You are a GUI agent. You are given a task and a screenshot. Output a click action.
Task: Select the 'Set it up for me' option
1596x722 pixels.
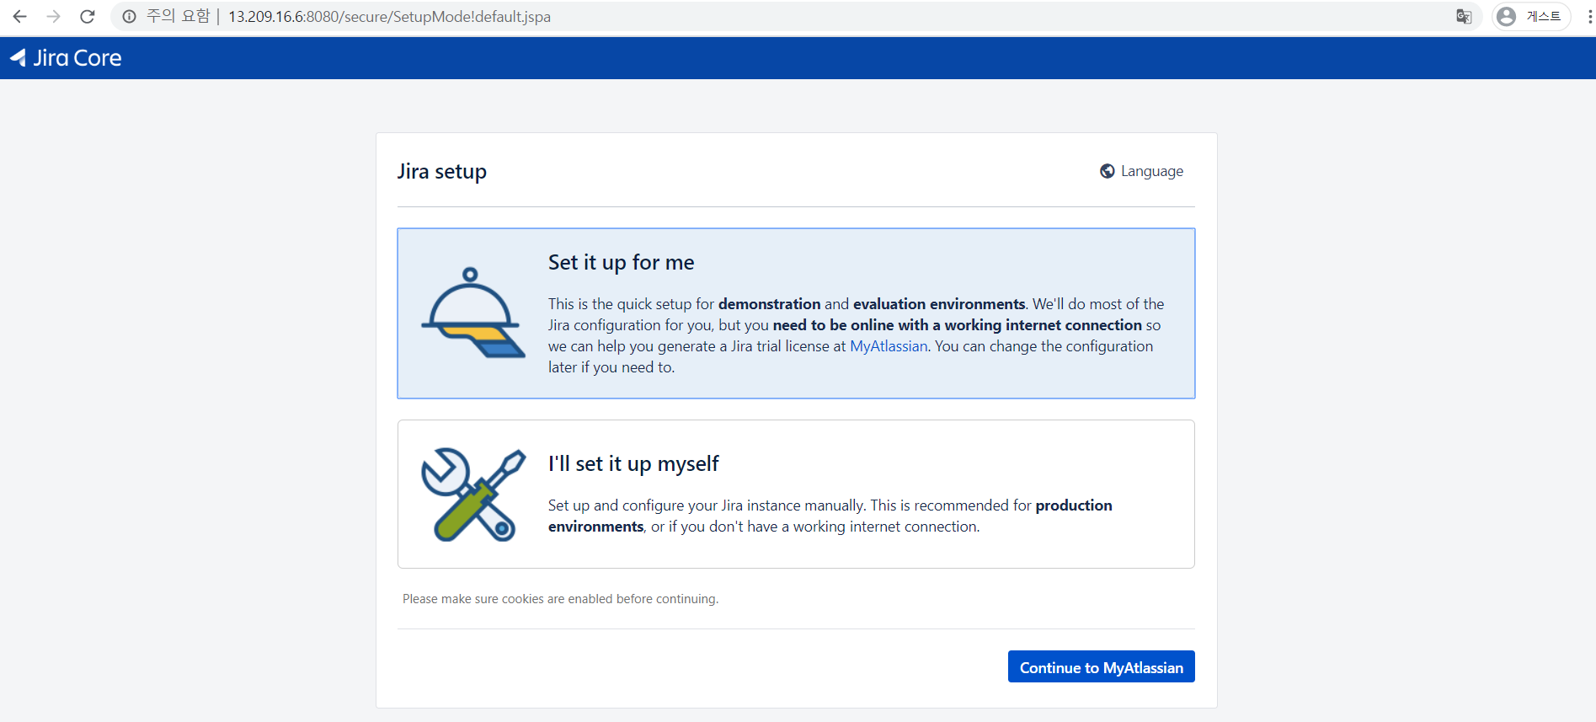(796, 313)
